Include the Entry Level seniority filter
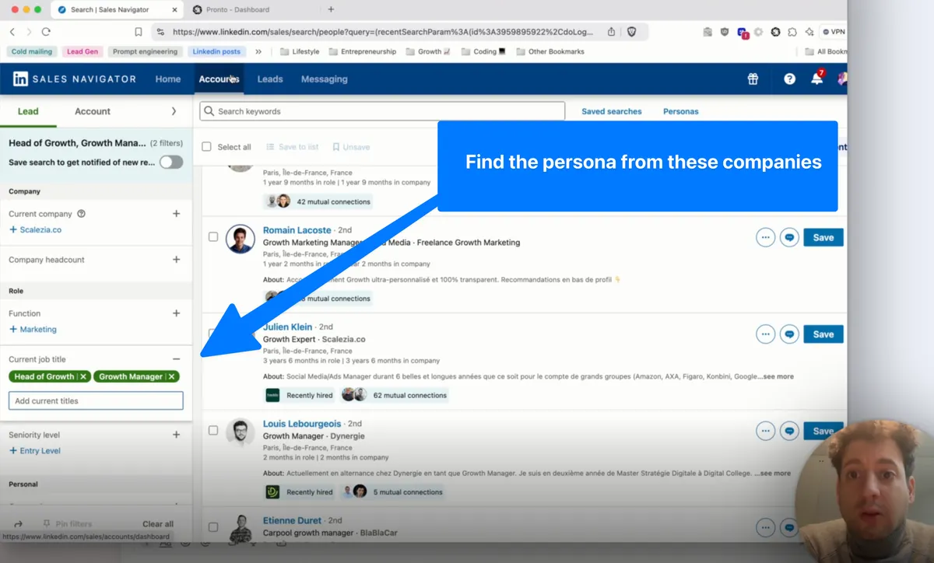This screenshot has height=563, width=934. pos(34,451)
